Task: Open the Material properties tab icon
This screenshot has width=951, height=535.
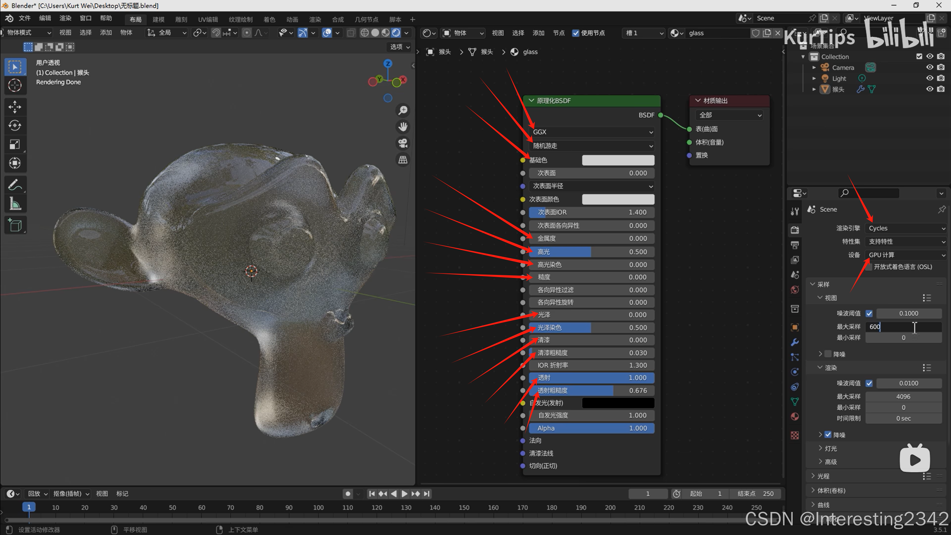Action: [795, 416]
